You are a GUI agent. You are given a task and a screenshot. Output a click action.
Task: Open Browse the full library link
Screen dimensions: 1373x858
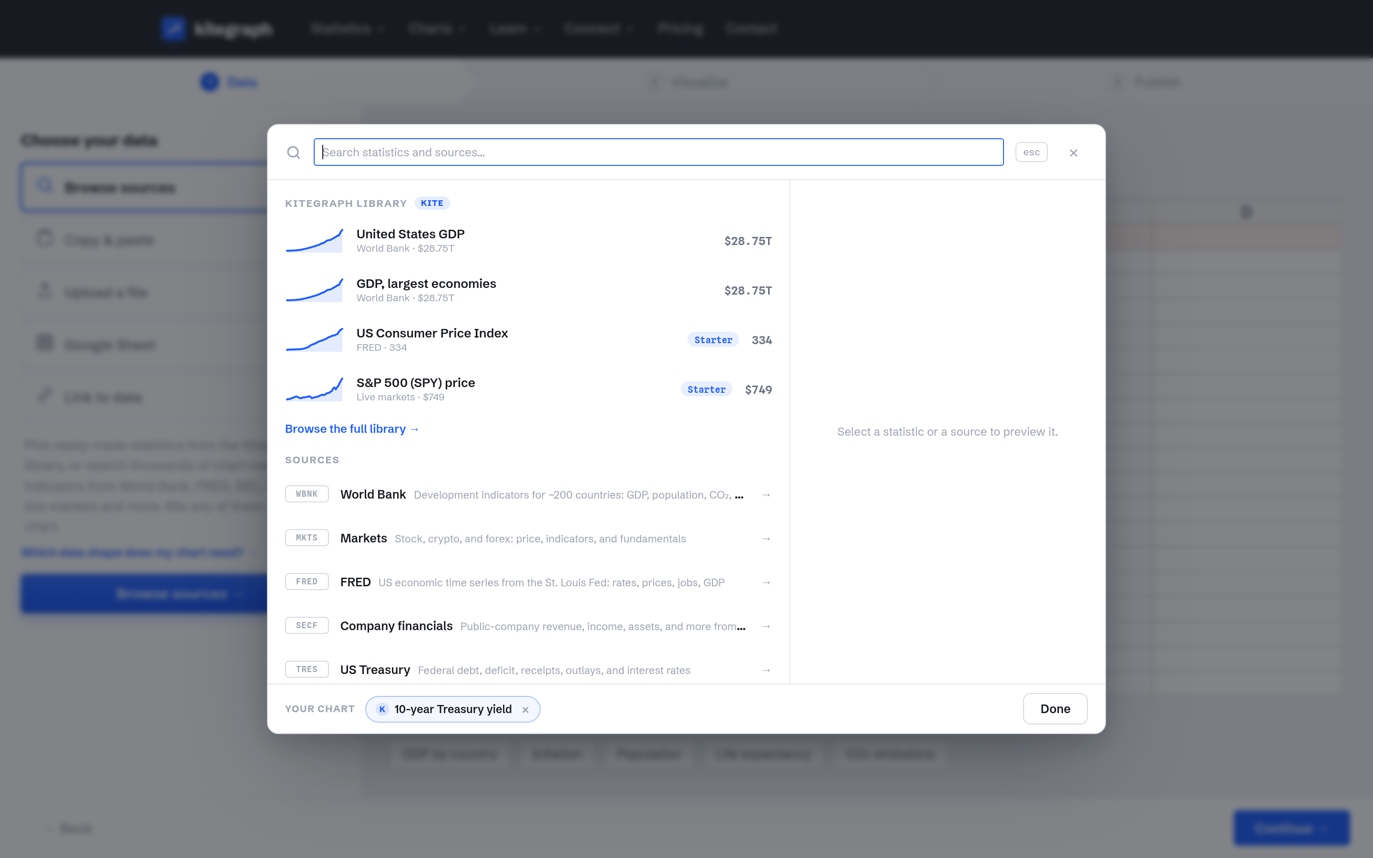point(352,429)
